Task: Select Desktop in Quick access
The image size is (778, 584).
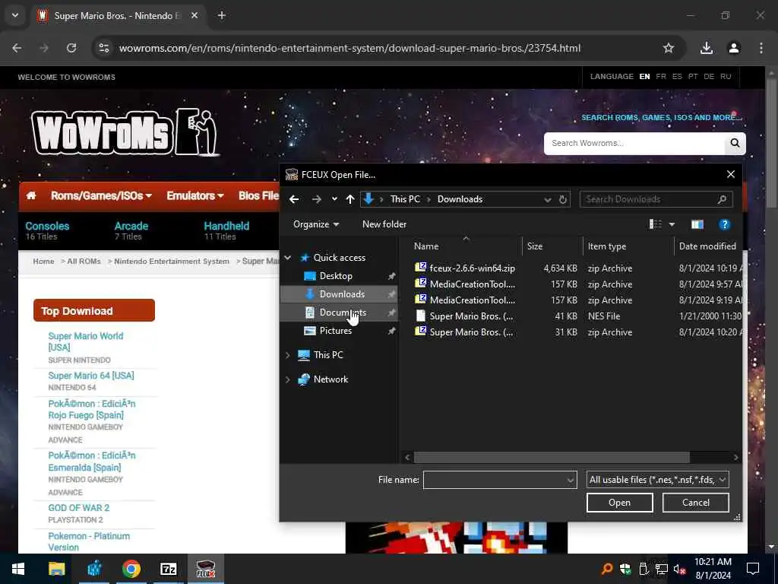Action: [x=336, y=275]
